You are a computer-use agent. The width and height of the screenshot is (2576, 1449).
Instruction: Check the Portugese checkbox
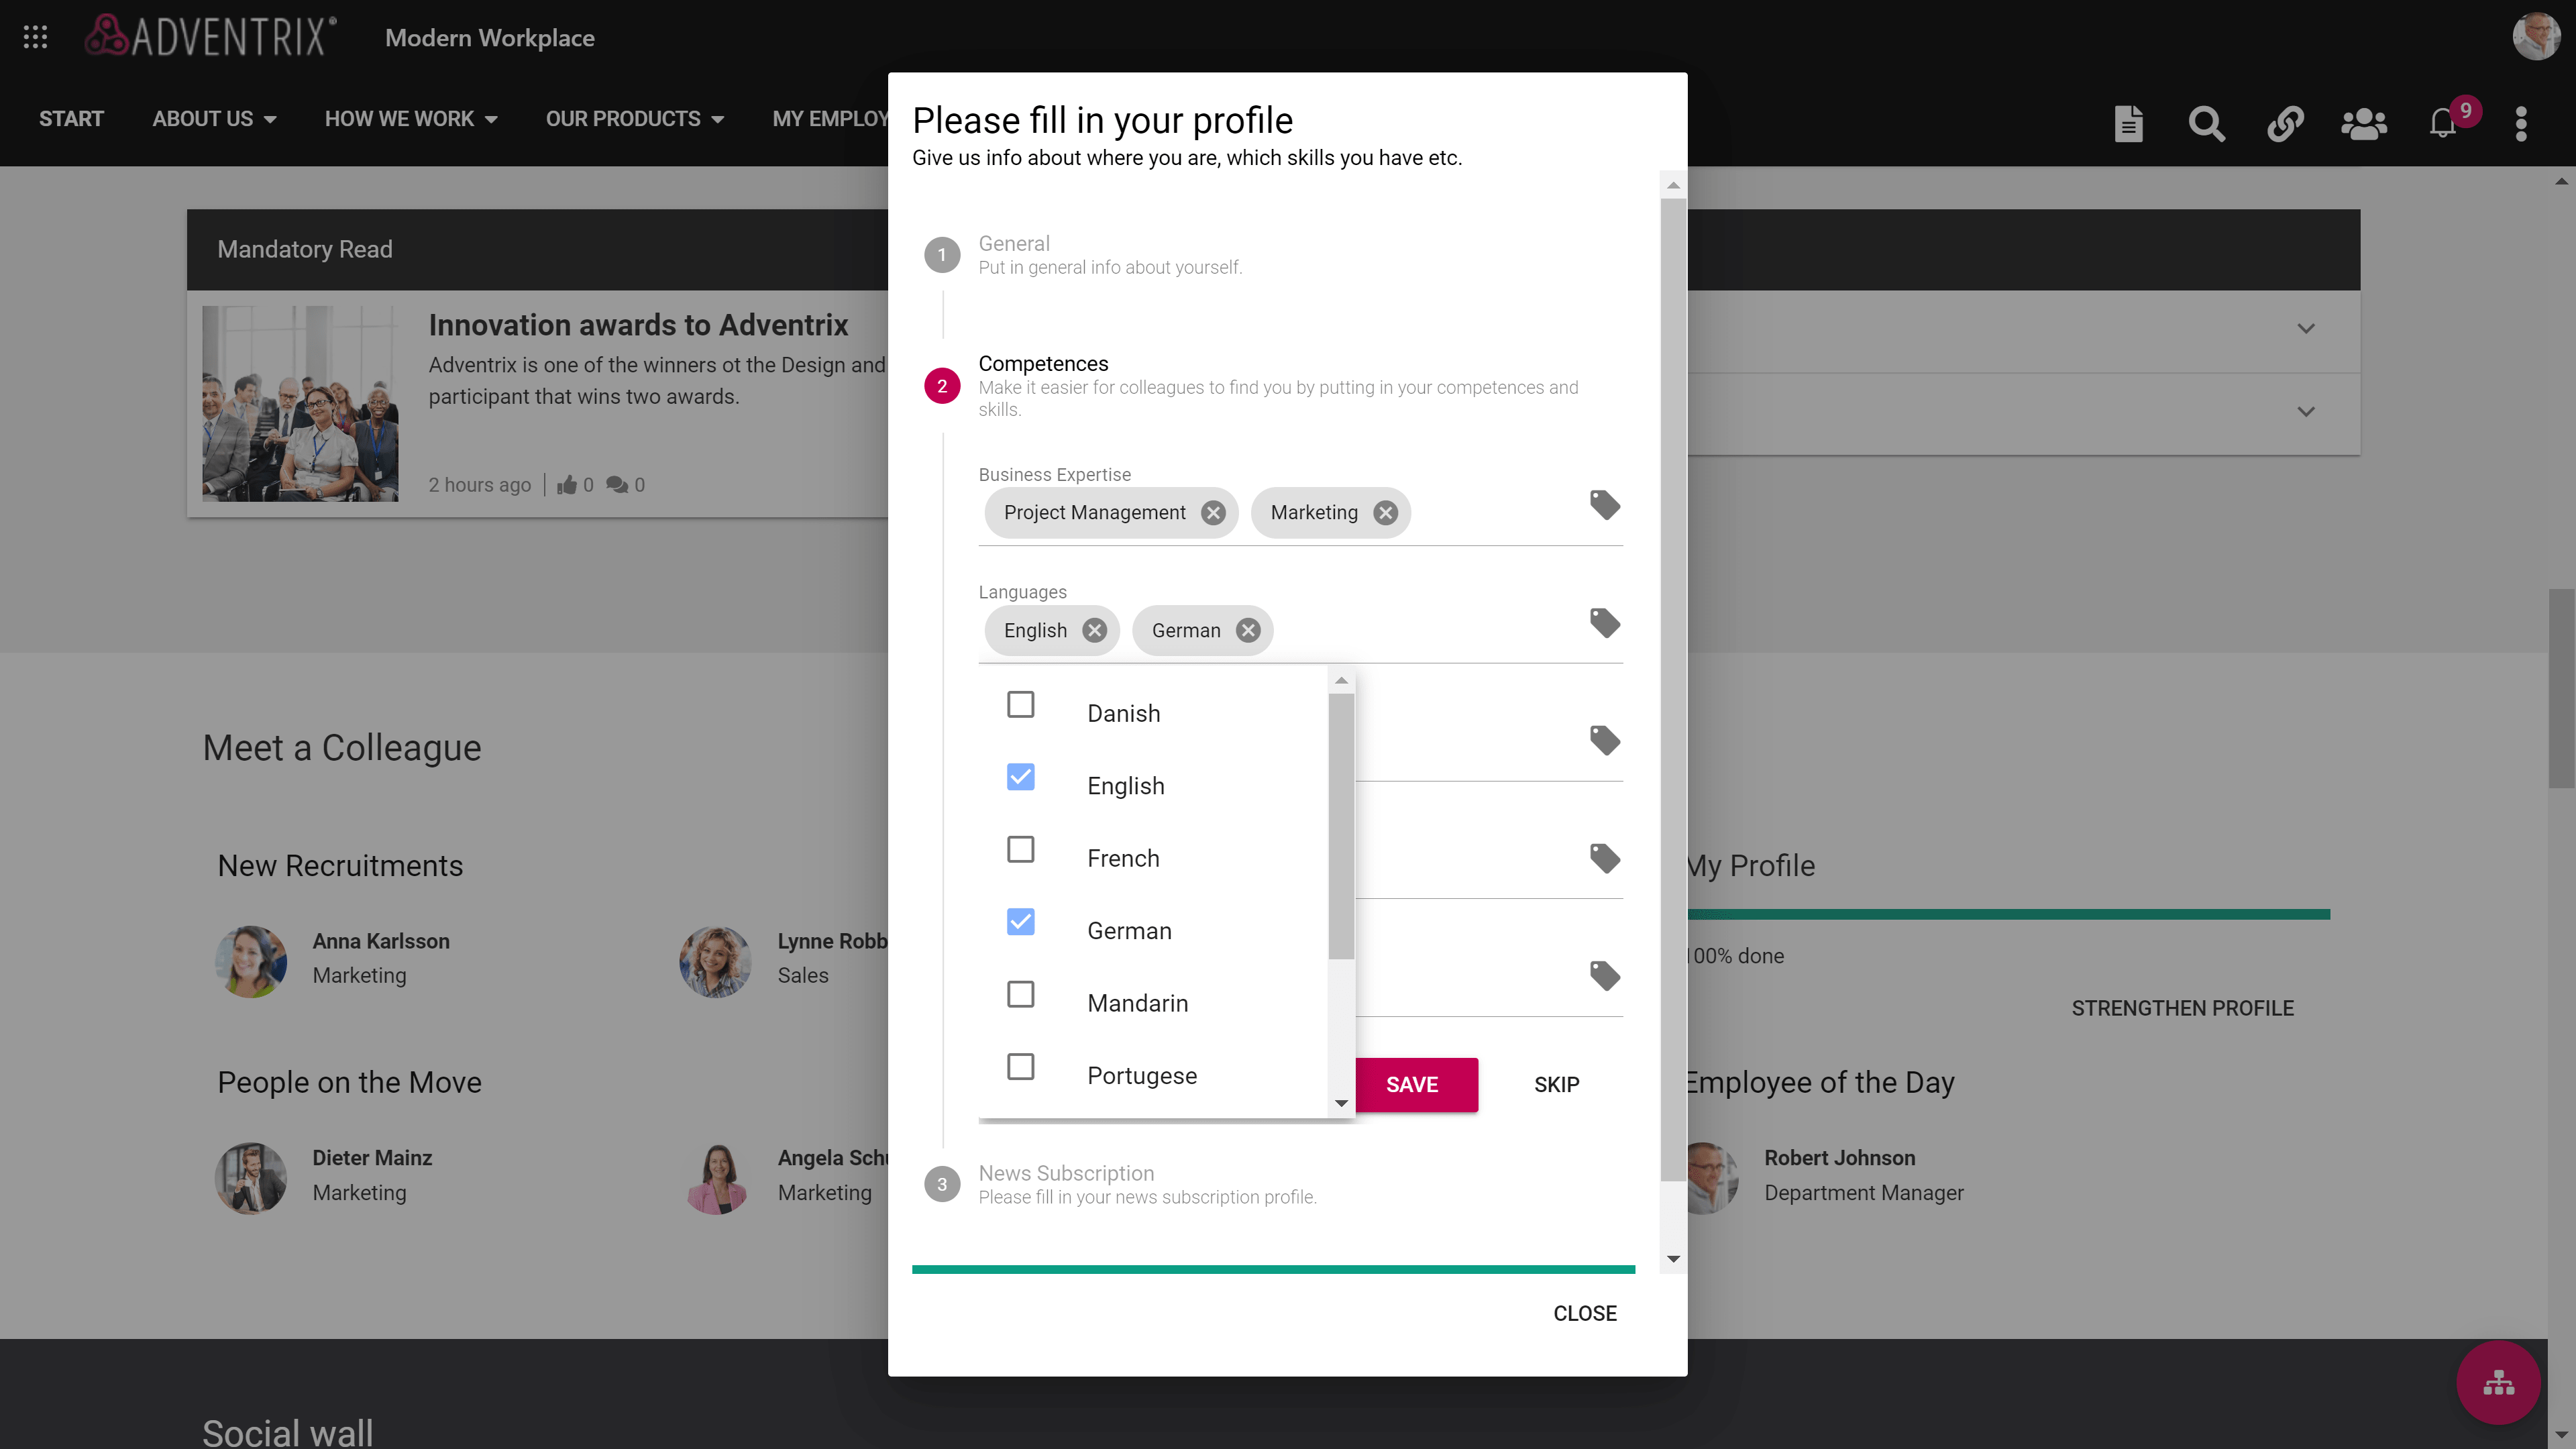[x=1020, y=1067]
